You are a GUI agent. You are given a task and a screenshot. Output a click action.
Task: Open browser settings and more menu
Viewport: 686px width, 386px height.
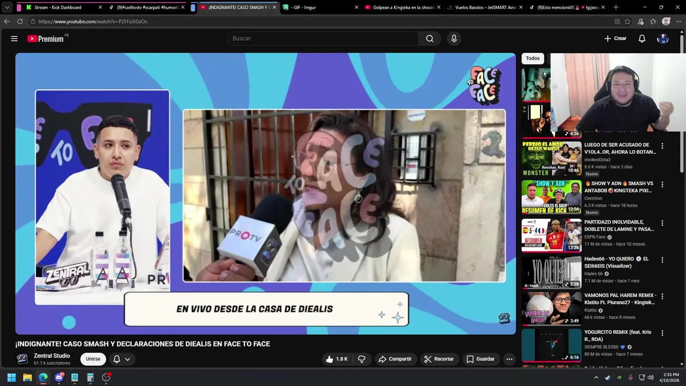click(678, 21)
